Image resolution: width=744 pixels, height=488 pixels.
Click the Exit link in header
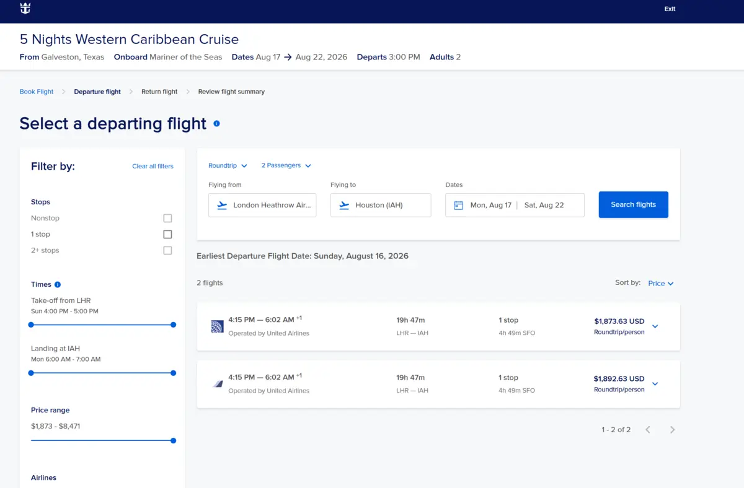(x=670, y=9)
